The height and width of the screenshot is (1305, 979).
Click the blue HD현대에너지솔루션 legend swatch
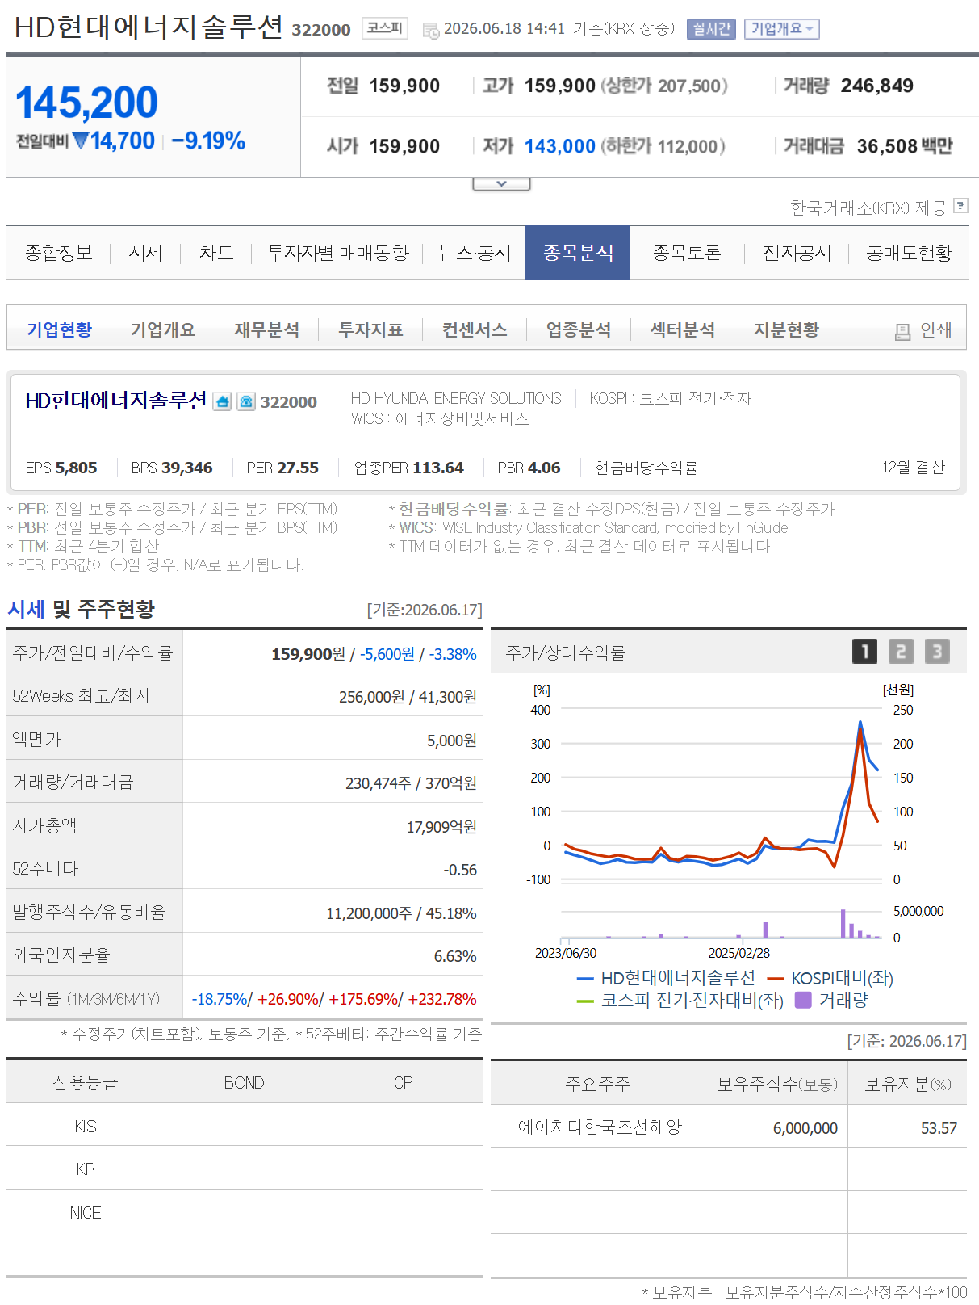[x=586, y=979]
